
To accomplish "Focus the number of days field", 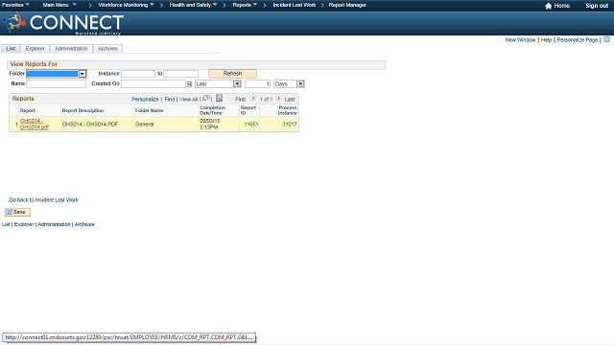I will tap(258, 83).
